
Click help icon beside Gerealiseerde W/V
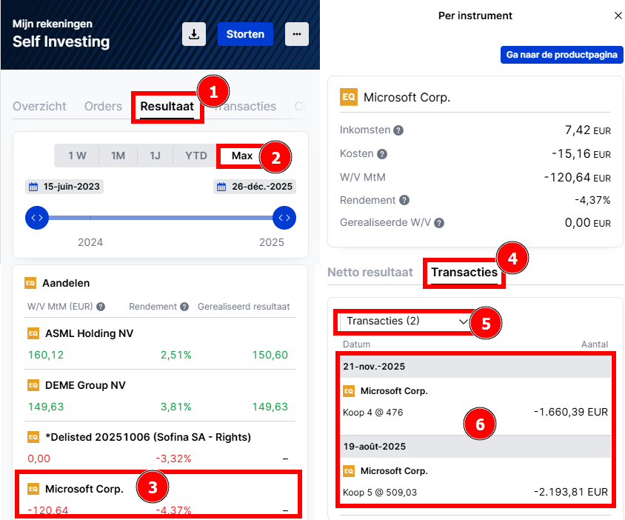[439, 223]
